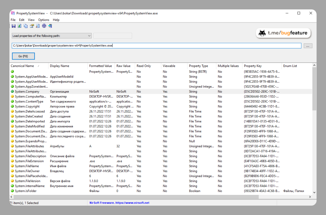The height and width of the screenshot is (215, 326).
Task: Click the Copy selected items toolbar icon
Action: pyautogui.click(x=26, y=26)
